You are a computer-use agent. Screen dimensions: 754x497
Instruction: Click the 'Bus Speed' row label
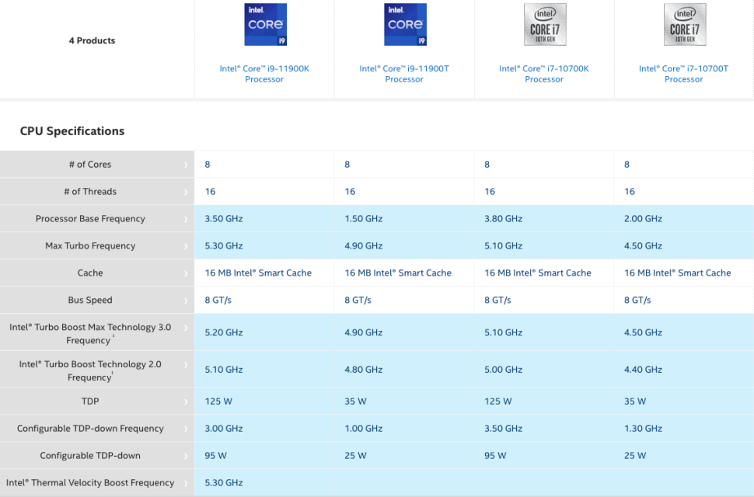[90, 300]
